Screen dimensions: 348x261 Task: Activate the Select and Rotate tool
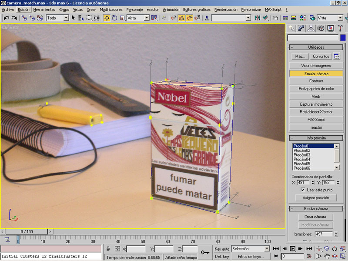(114, 18)
